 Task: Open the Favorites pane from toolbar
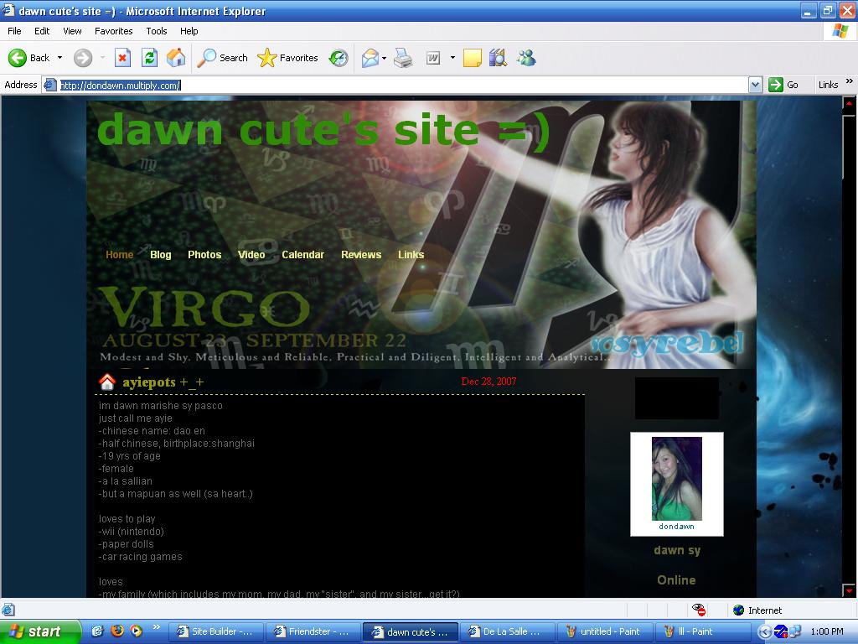click(287, 58)
